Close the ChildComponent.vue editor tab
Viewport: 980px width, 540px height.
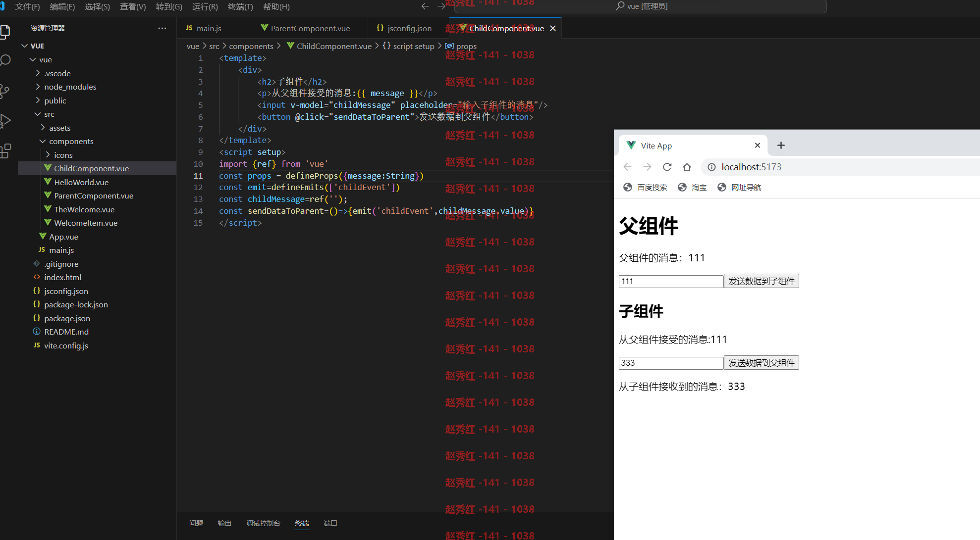click(x=553, y=28)
